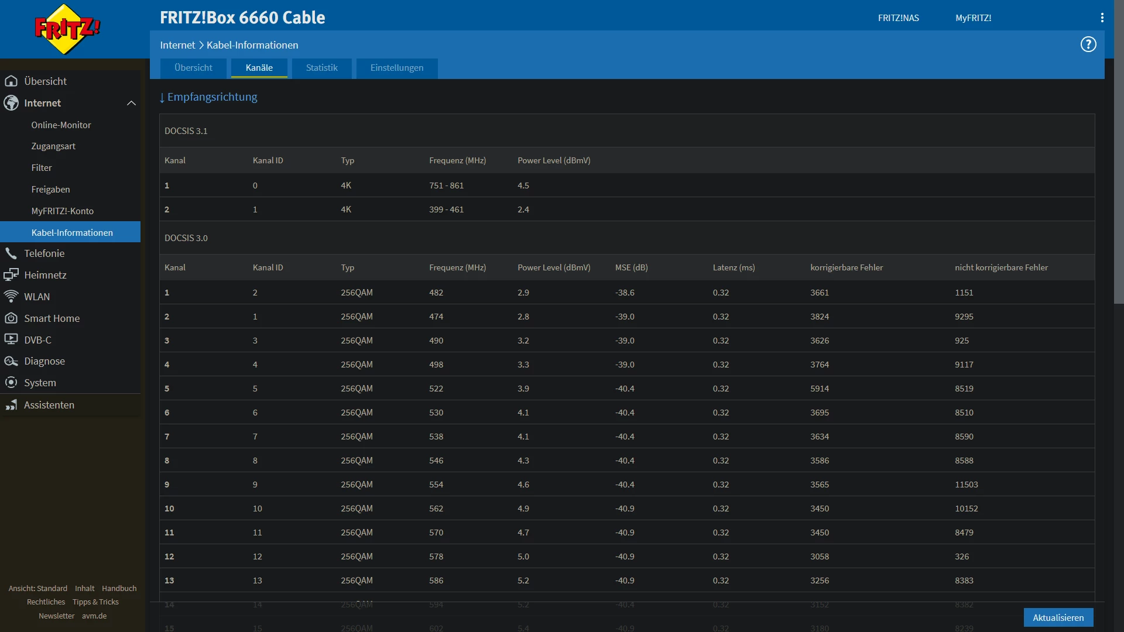Click the WLAN wifi icon
Viewport: 1124px width, 632px height.
tap(11, 297)
